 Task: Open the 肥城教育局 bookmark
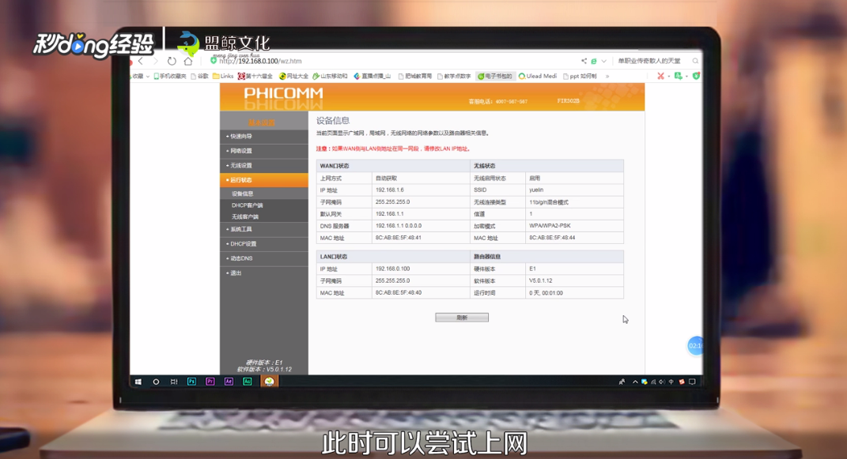click(415, 77)
